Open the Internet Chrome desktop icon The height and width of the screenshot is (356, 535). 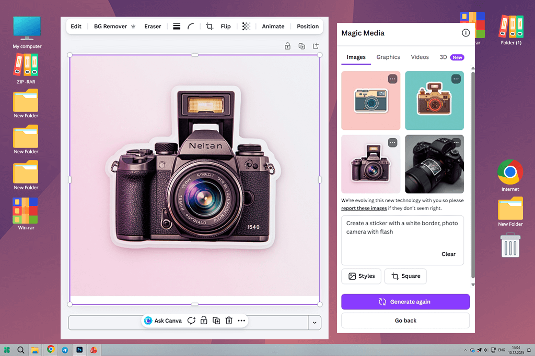(510, 176)
